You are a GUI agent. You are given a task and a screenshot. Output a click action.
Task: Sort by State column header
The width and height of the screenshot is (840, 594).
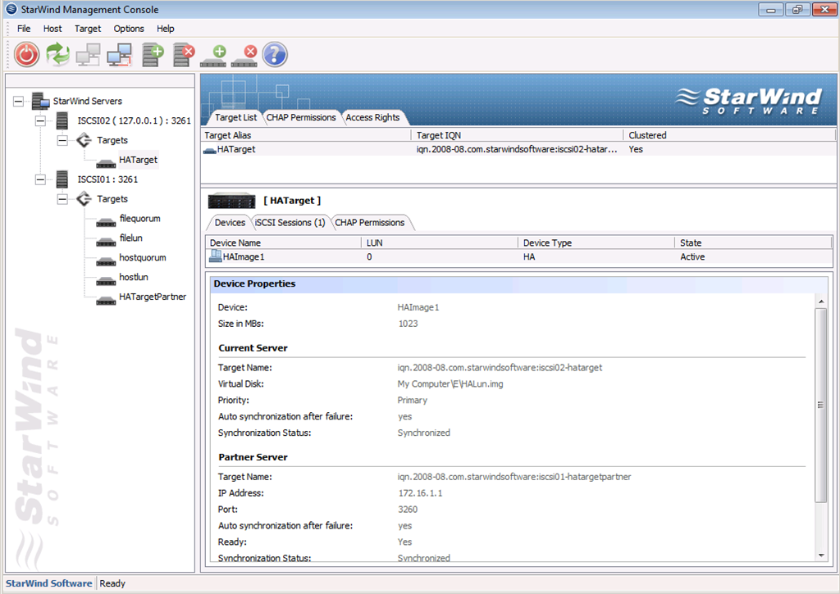click(x=753, y=243)
